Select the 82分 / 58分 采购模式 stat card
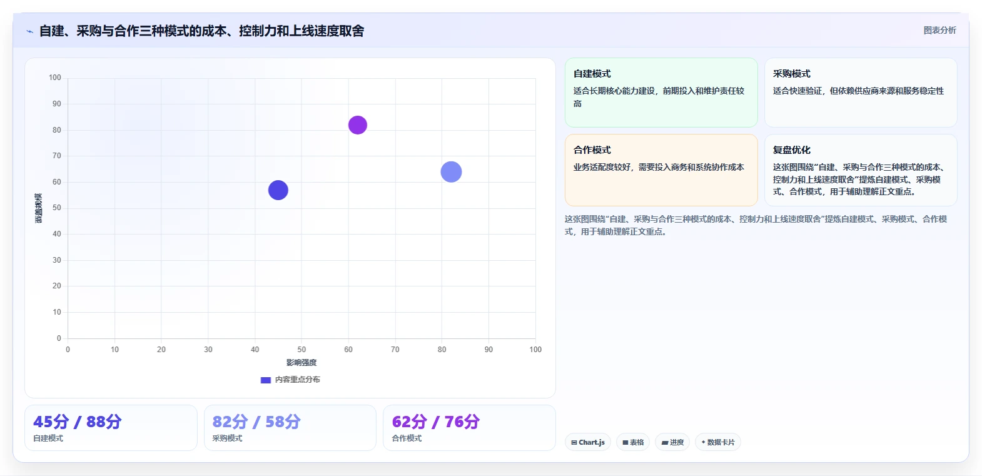This screenshot has width=982, height=476. pos(290,428)
